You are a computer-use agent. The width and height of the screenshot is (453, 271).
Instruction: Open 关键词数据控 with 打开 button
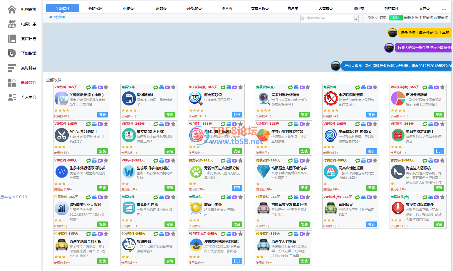(103, 115)
